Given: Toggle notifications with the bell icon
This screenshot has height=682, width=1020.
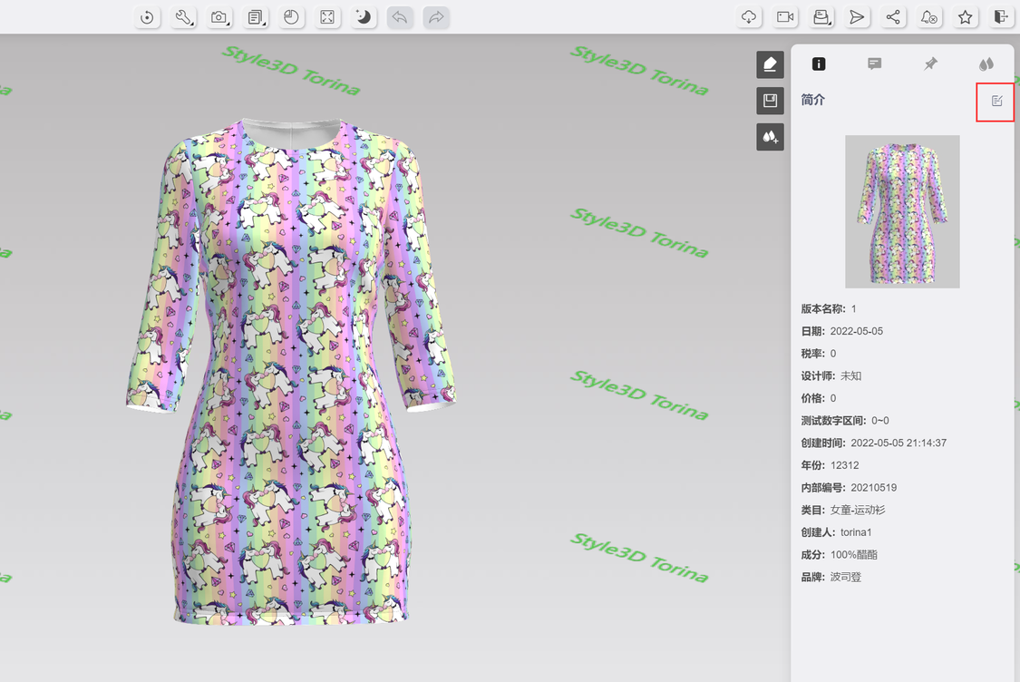Looking at the screenshot, I should click(x=929, y=17).
